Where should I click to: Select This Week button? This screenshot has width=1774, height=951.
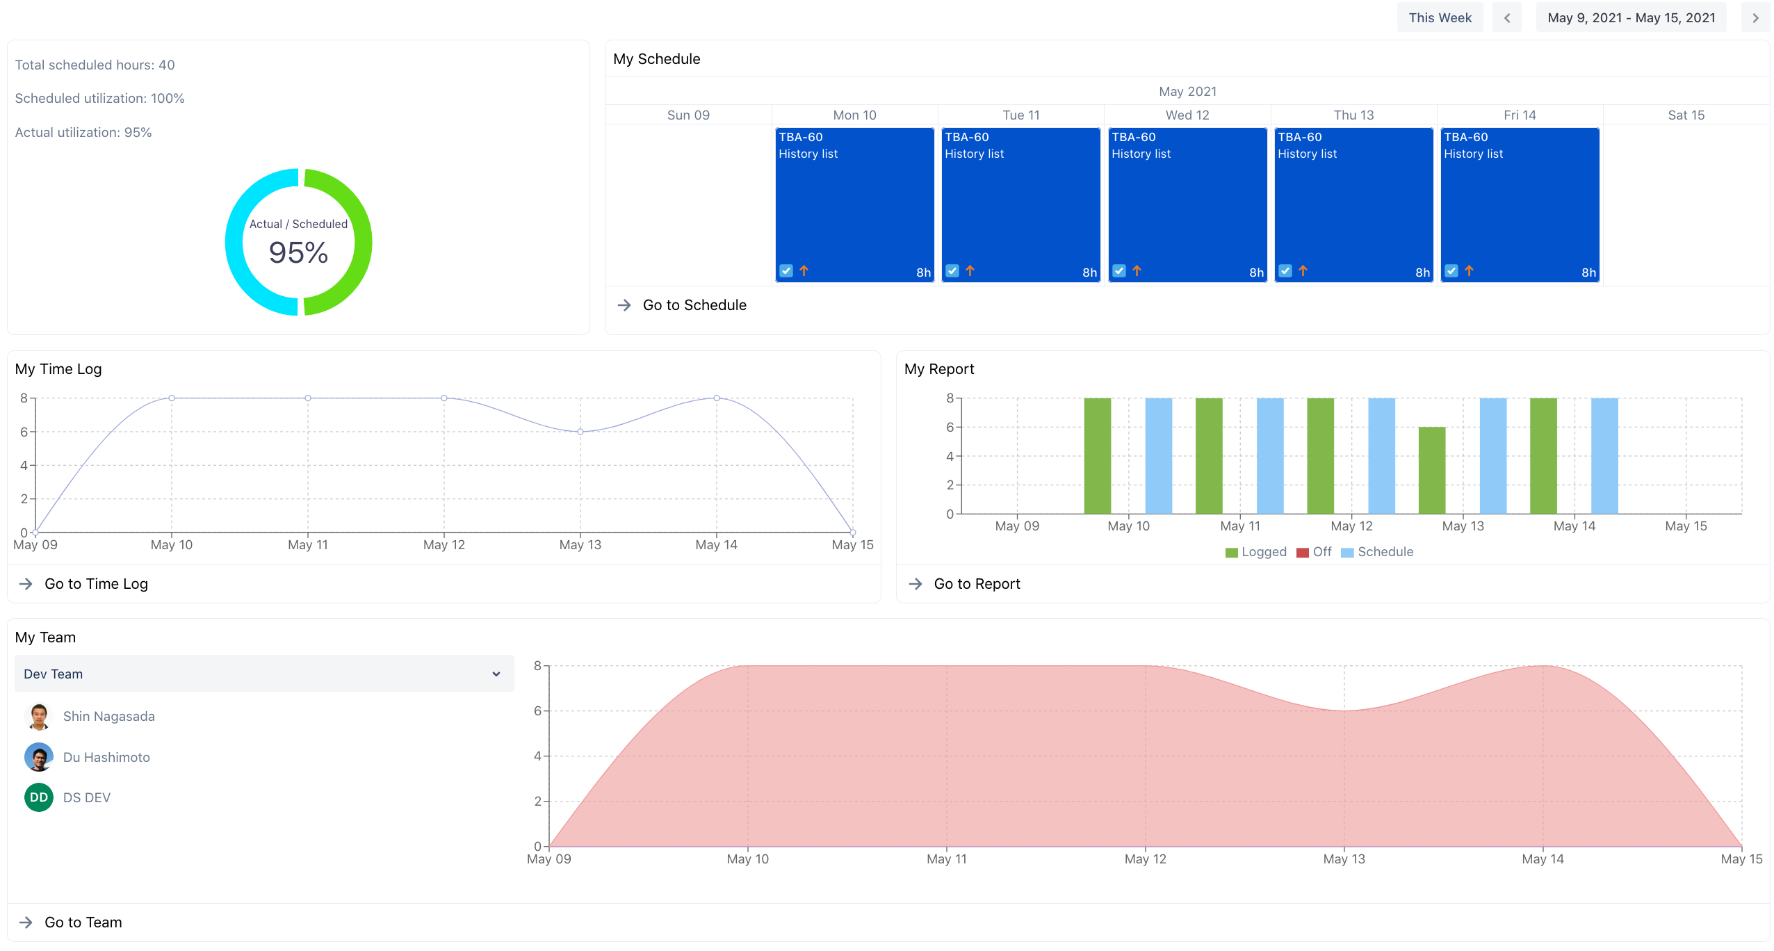[1440, 18]
